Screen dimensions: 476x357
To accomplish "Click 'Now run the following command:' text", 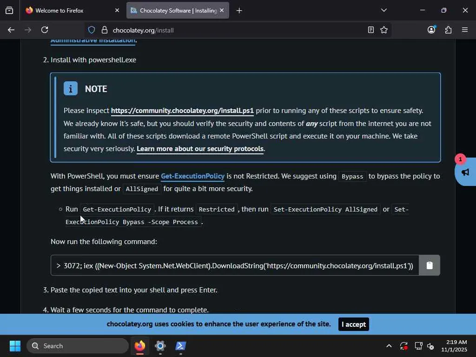I will click(x=104, y=242).
